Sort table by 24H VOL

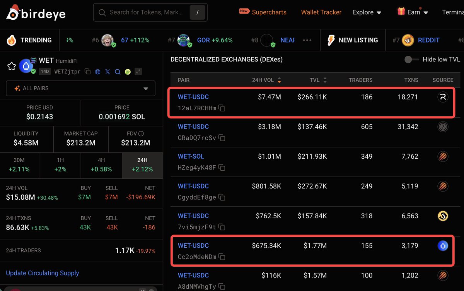(x=266, y=80)
